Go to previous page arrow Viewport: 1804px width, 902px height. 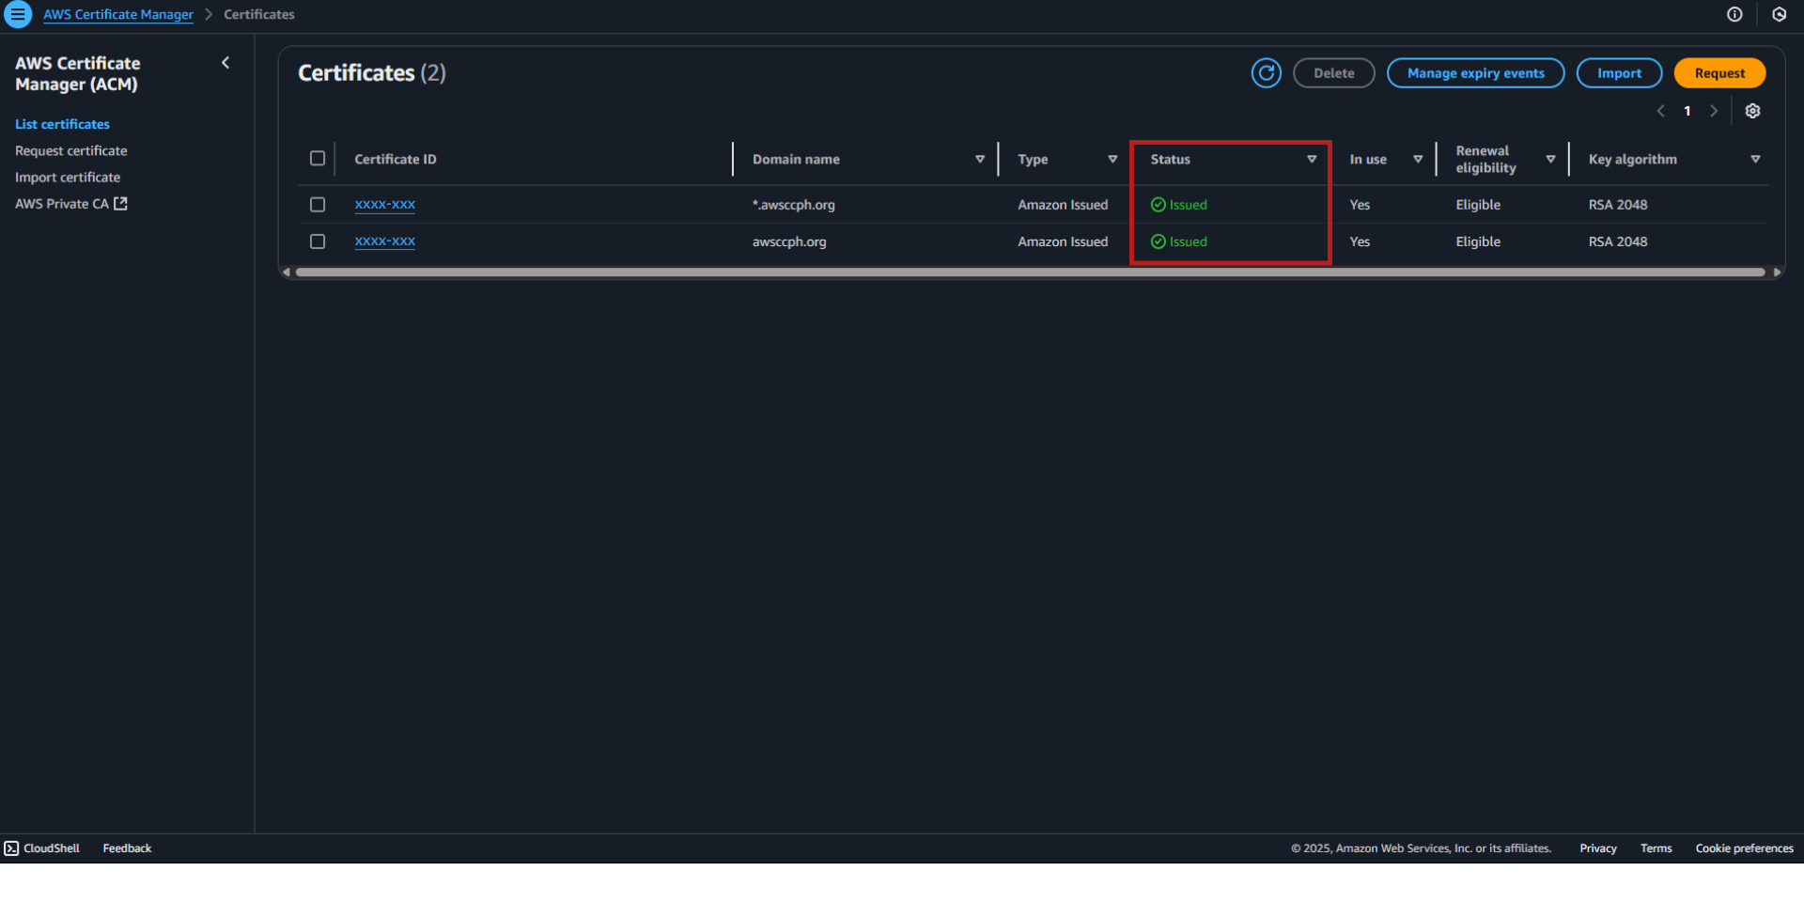pos(1660,111)
